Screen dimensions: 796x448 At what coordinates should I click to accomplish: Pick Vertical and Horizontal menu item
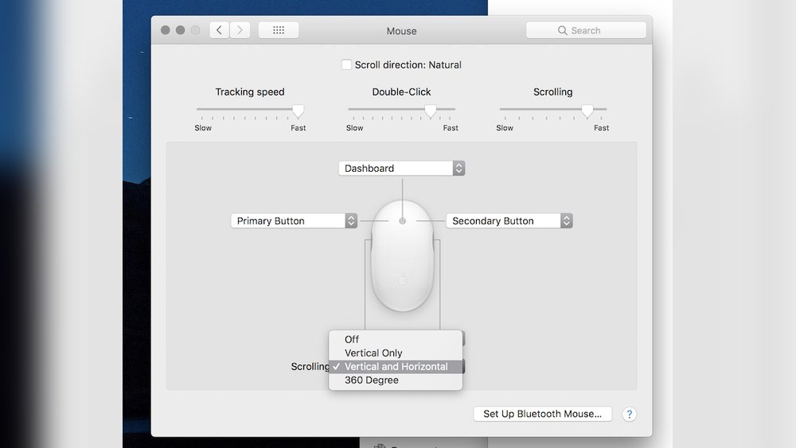396,367
